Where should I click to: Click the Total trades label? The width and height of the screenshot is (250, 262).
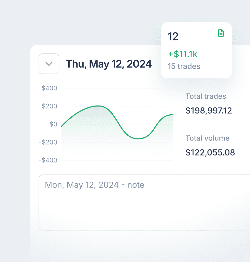point(206,96)
